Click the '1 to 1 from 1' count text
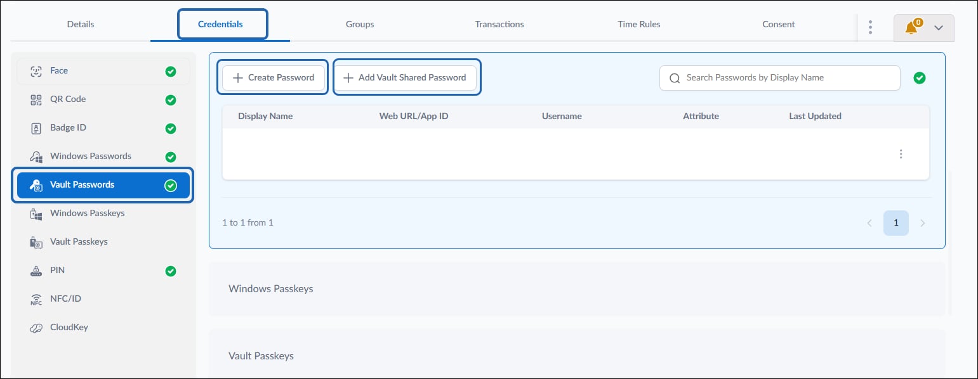This screenshot has width=978, height=379. click(x=248, y=223)
